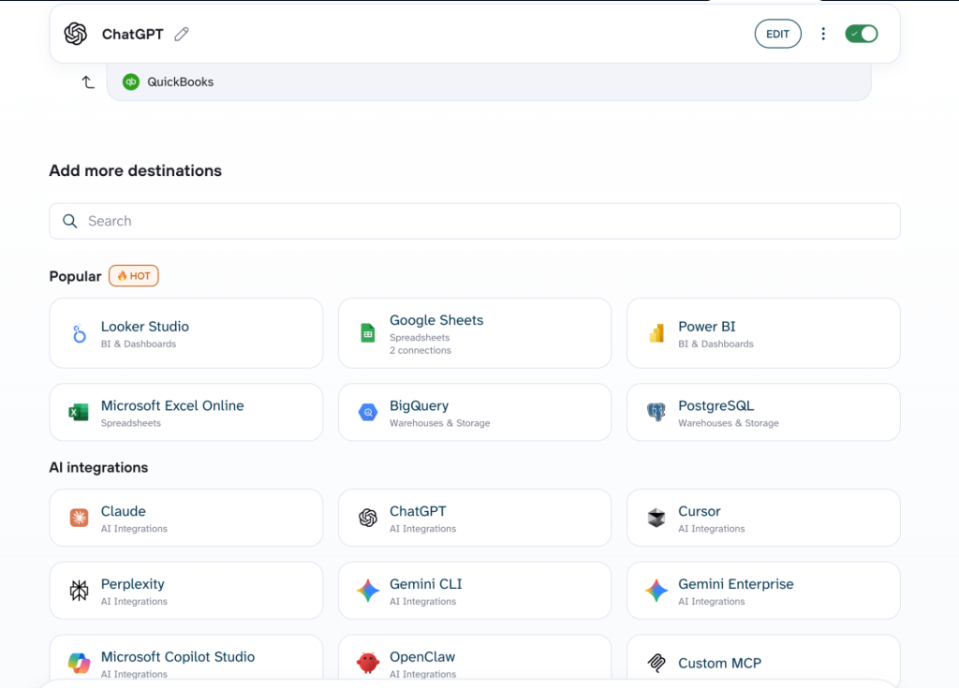Pick the PostgreSQL destination card

pos(763,412)
